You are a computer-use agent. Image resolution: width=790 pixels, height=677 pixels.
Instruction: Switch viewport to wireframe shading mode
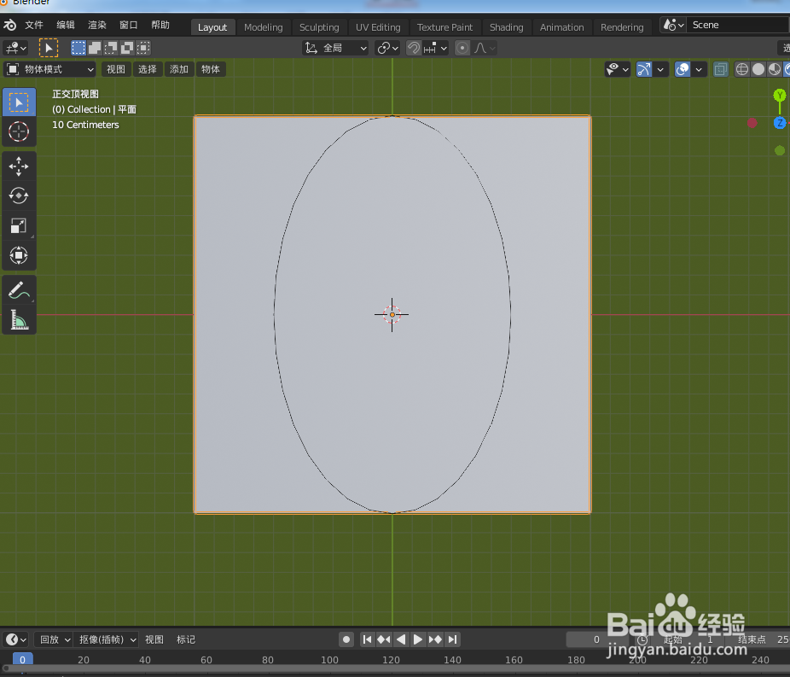[x=743, y=69]
